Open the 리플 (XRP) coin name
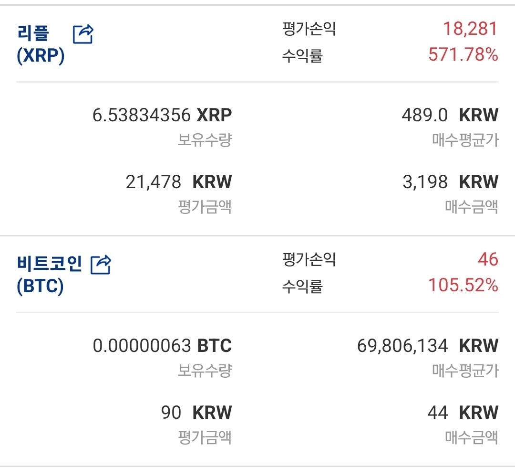 pos(40,45)
